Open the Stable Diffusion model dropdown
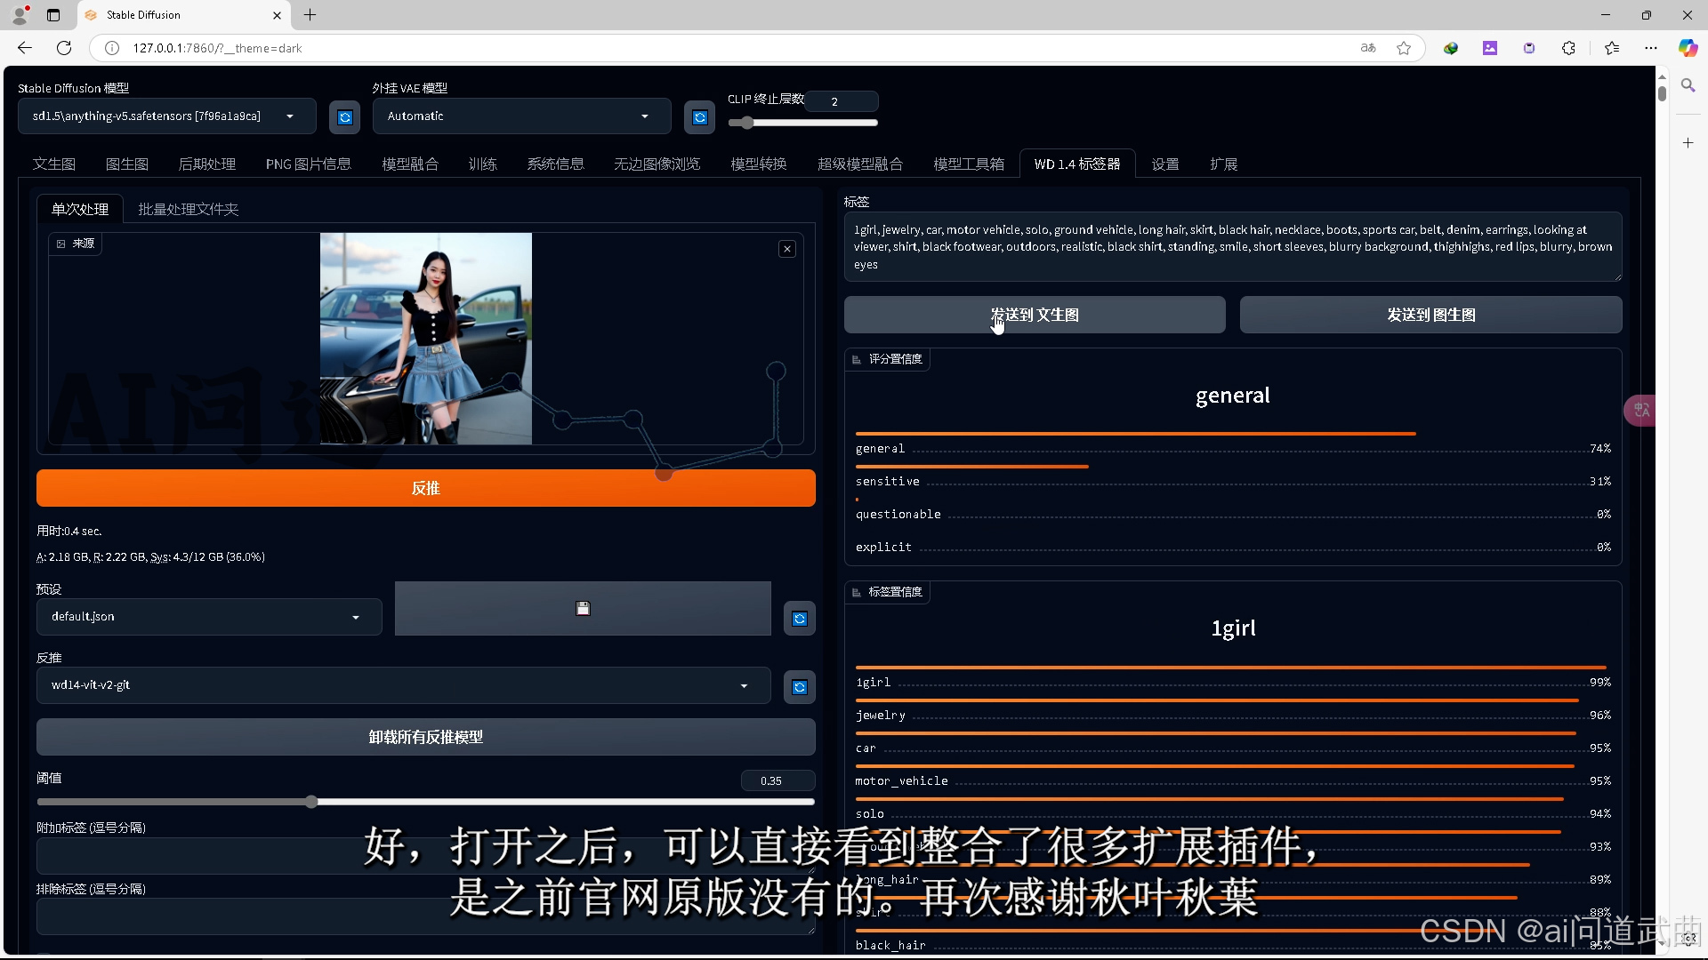 (166, 116)
